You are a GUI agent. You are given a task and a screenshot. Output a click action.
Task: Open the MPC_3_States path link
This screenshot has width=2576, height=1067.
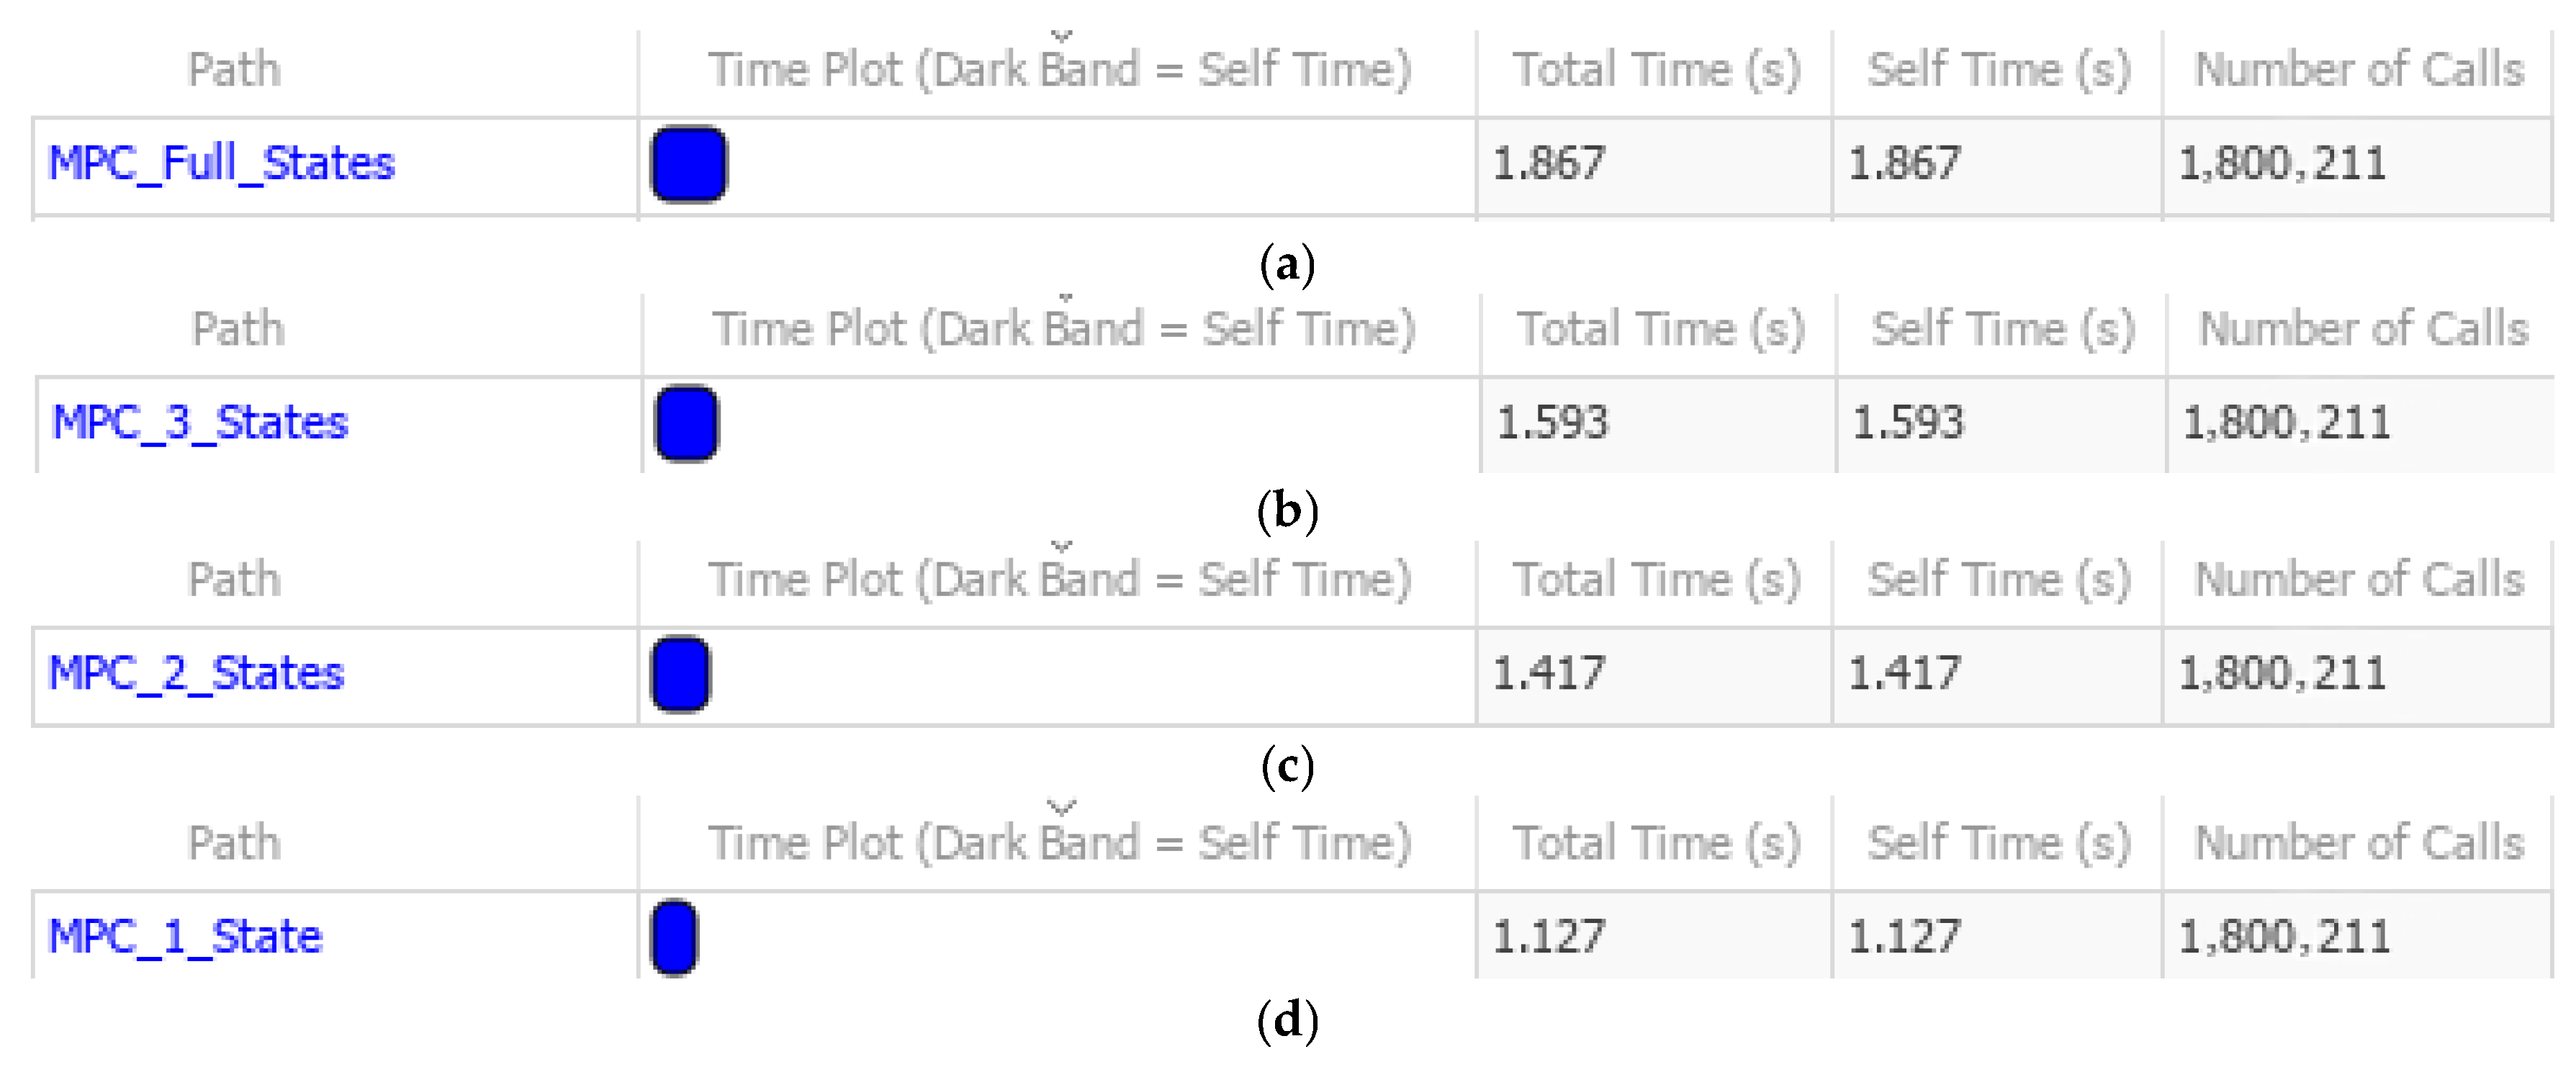click(x=200, y=423)
